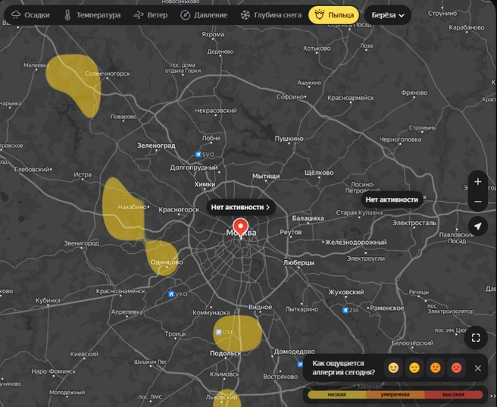Click the ZIA airport icon

point(345,310)
